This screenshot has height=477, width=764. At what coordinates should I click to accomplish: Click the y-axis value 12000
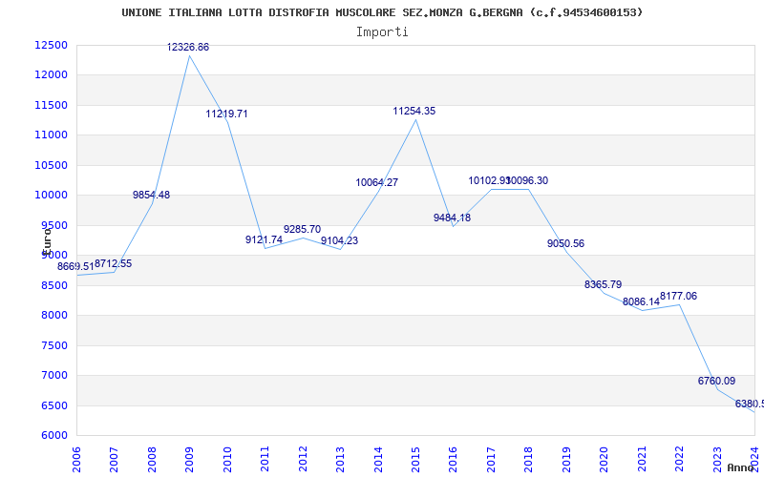[52, 75]
